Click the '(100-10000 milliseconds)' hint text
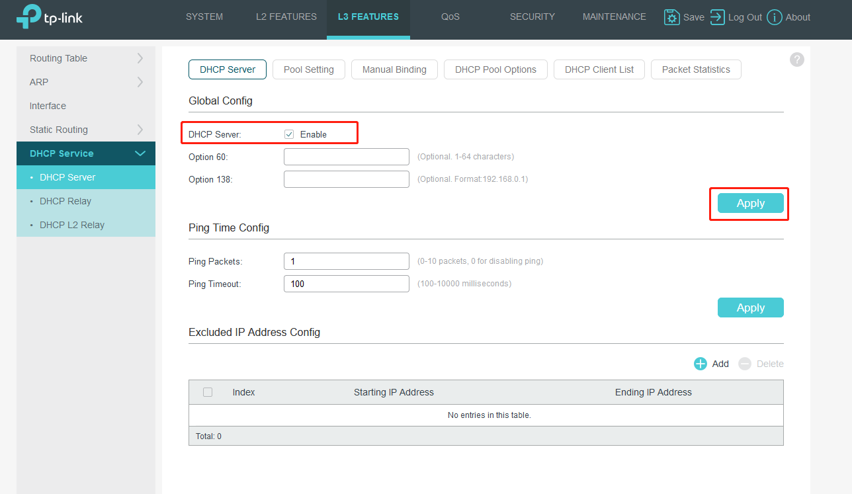 [x=464, y=284]
